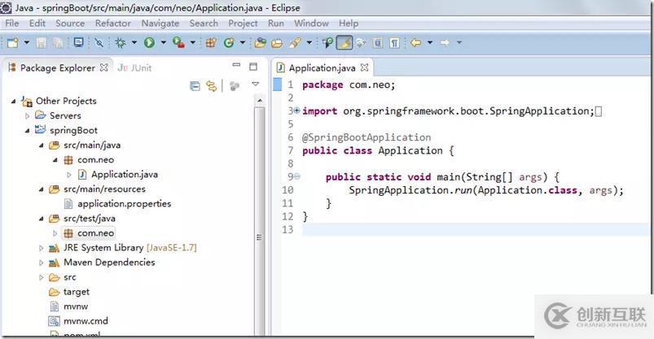Open the Run configurations dropdown arrow
654x339 pixels.
tap(163, 42)
